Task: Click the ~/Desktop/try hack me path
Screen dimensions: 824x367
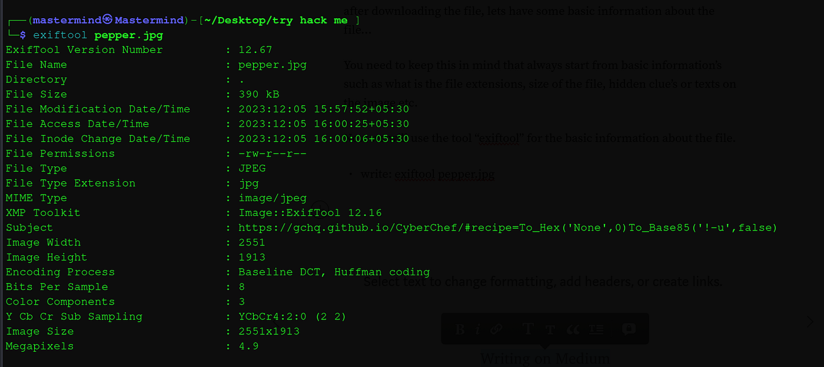Action: pyautogui.click(x=276, y=20)
